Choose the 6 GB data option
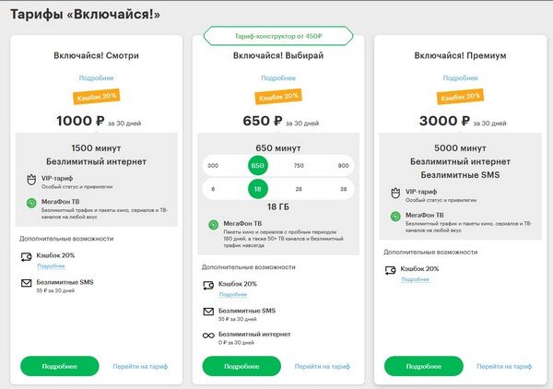 coord(213,189)
